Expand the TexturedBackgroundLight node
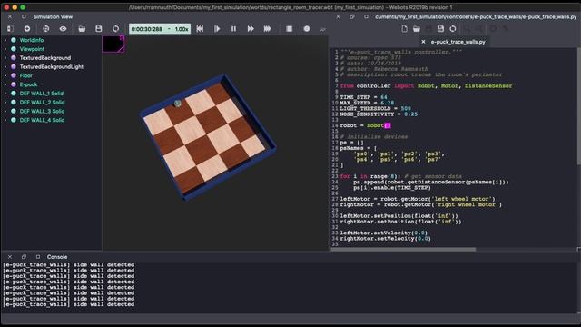The image size is (581, 327). point(5,66)
